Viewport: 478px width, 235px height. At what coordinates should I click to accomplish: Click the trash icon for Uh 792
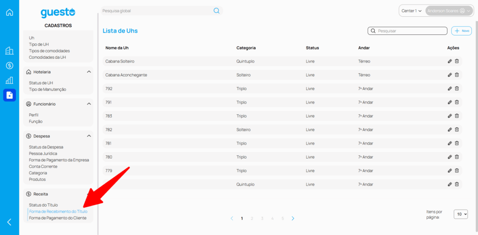point(457,89)
